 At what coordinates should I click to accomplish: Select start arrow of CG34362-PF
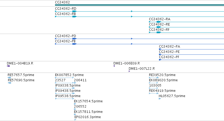[x=160, y=60]
